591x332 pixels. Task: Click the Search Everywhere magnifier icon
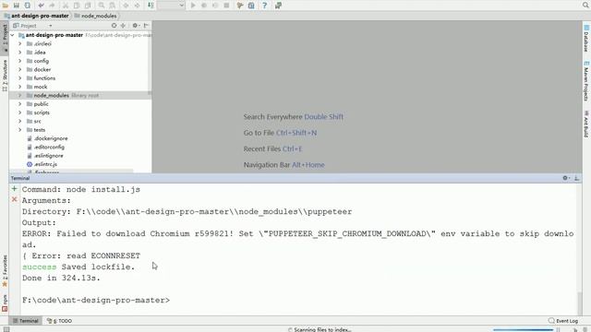(585, 6)
